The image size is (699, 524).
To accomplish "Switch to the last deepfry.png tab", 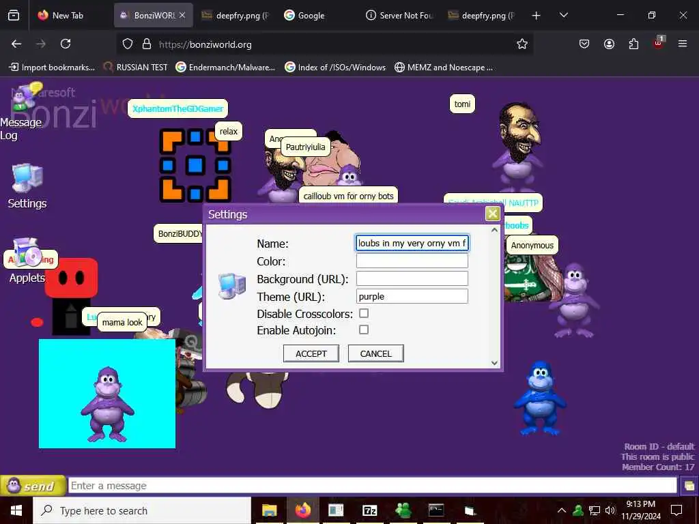I will [x=481, y=16].
